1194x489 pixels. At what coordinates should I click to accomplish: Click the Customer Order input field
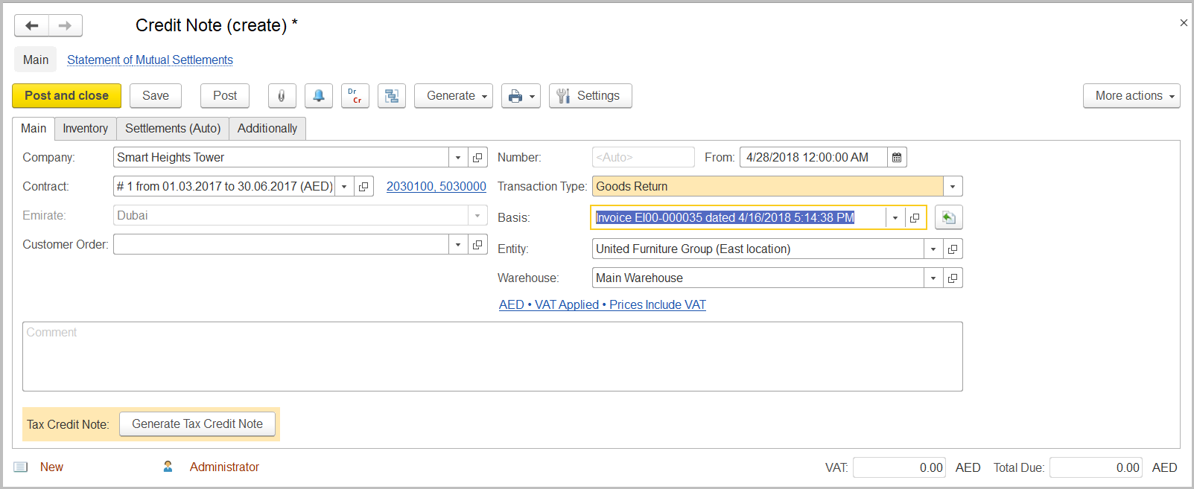[x=281, y=244]
